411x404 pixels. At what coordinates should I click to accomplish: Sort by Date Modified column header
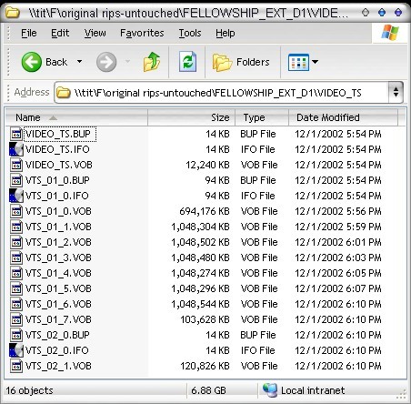click(x=343, y=117)
